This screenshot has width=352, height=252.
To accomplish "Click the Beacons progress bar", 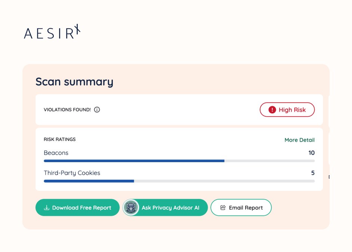I will coord(179,161).
